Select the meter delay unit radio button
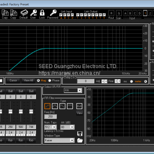The width and height of the screenshot is (154, 154). [x=145, y=81]
